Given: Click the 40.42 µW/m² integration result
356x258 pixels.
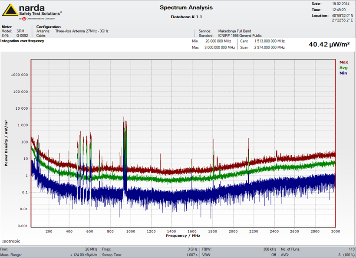Looking at the screenshot, I should coord(329,44).
